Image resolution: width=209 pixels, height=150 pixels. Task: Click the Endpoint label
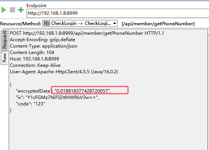tap(36, 6)
